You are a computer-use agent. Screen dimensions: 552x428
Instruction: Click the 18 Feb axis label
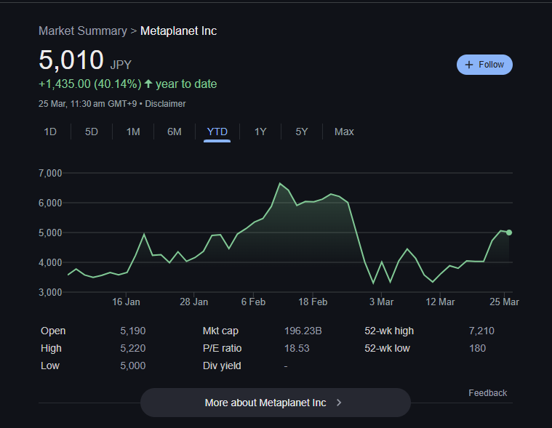(313, 302)
